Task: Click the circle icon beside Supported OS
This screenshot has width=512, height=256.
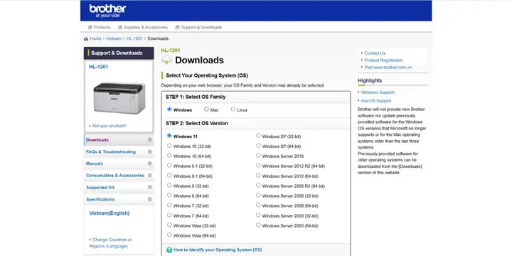Action: [149, 188]
